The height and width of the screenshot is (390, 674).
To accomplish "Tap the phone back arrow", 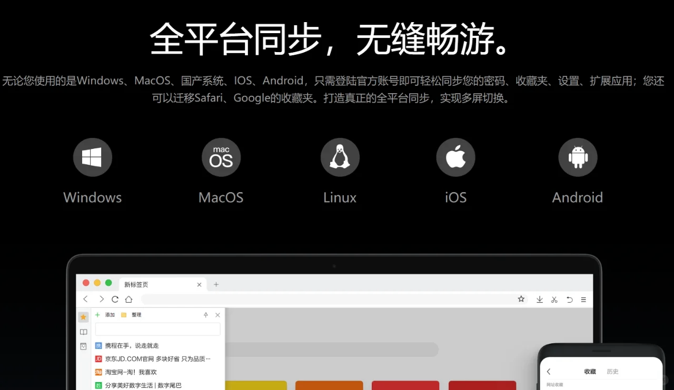I will (x=549, y=372).
